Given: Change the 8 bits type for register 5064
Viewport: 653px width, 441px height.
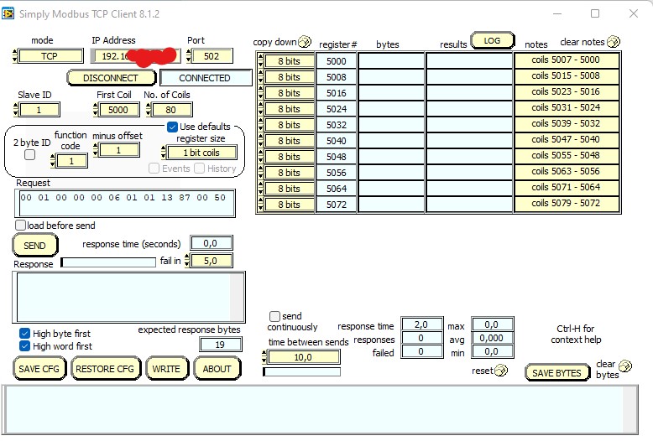Looking at the screenshot, I should point(289,189).
